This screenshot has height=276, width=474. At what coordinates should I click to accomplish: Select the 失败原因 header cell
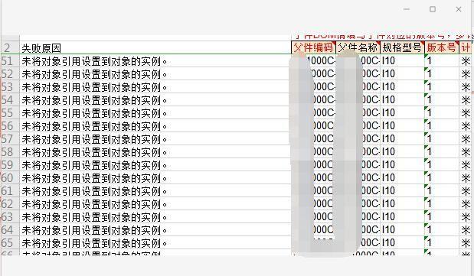(x=155, y=47)
